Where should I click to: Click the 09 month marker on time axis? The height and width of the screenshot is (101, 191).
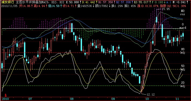113,99
